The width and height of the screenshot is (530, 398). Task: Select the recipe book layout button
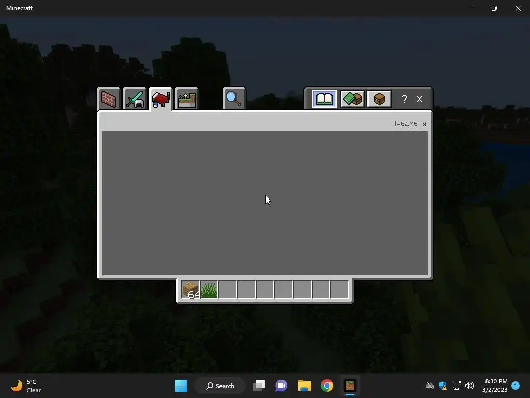324,99
